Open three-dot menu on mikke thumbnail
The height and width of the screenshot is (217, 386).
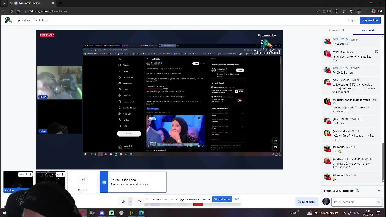coord(30,174)
